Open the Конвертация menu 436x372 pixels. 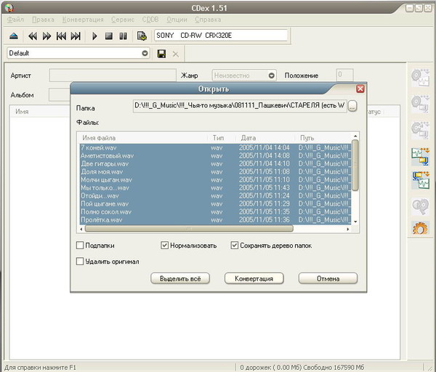(x=83, y=20)
